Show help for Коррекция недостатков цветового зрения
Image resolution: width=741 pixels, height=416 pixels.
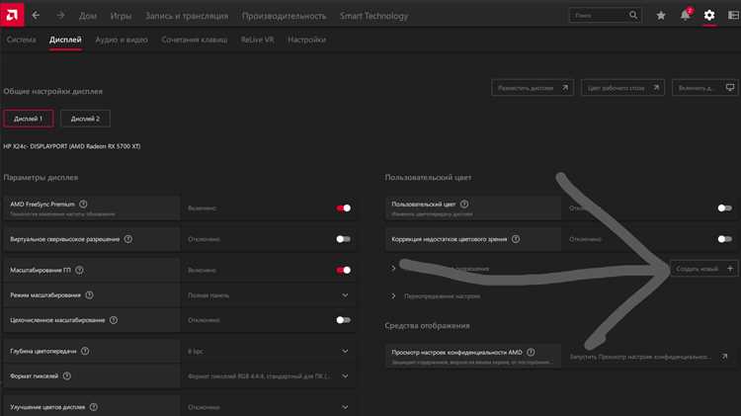pyautogui.click(x=516, y=239)
